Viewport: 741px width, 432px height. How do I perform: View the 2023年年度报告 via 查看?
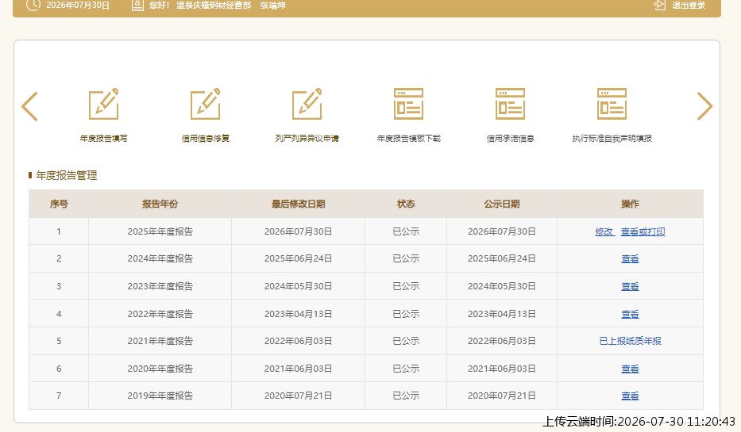tap(630, 286)
